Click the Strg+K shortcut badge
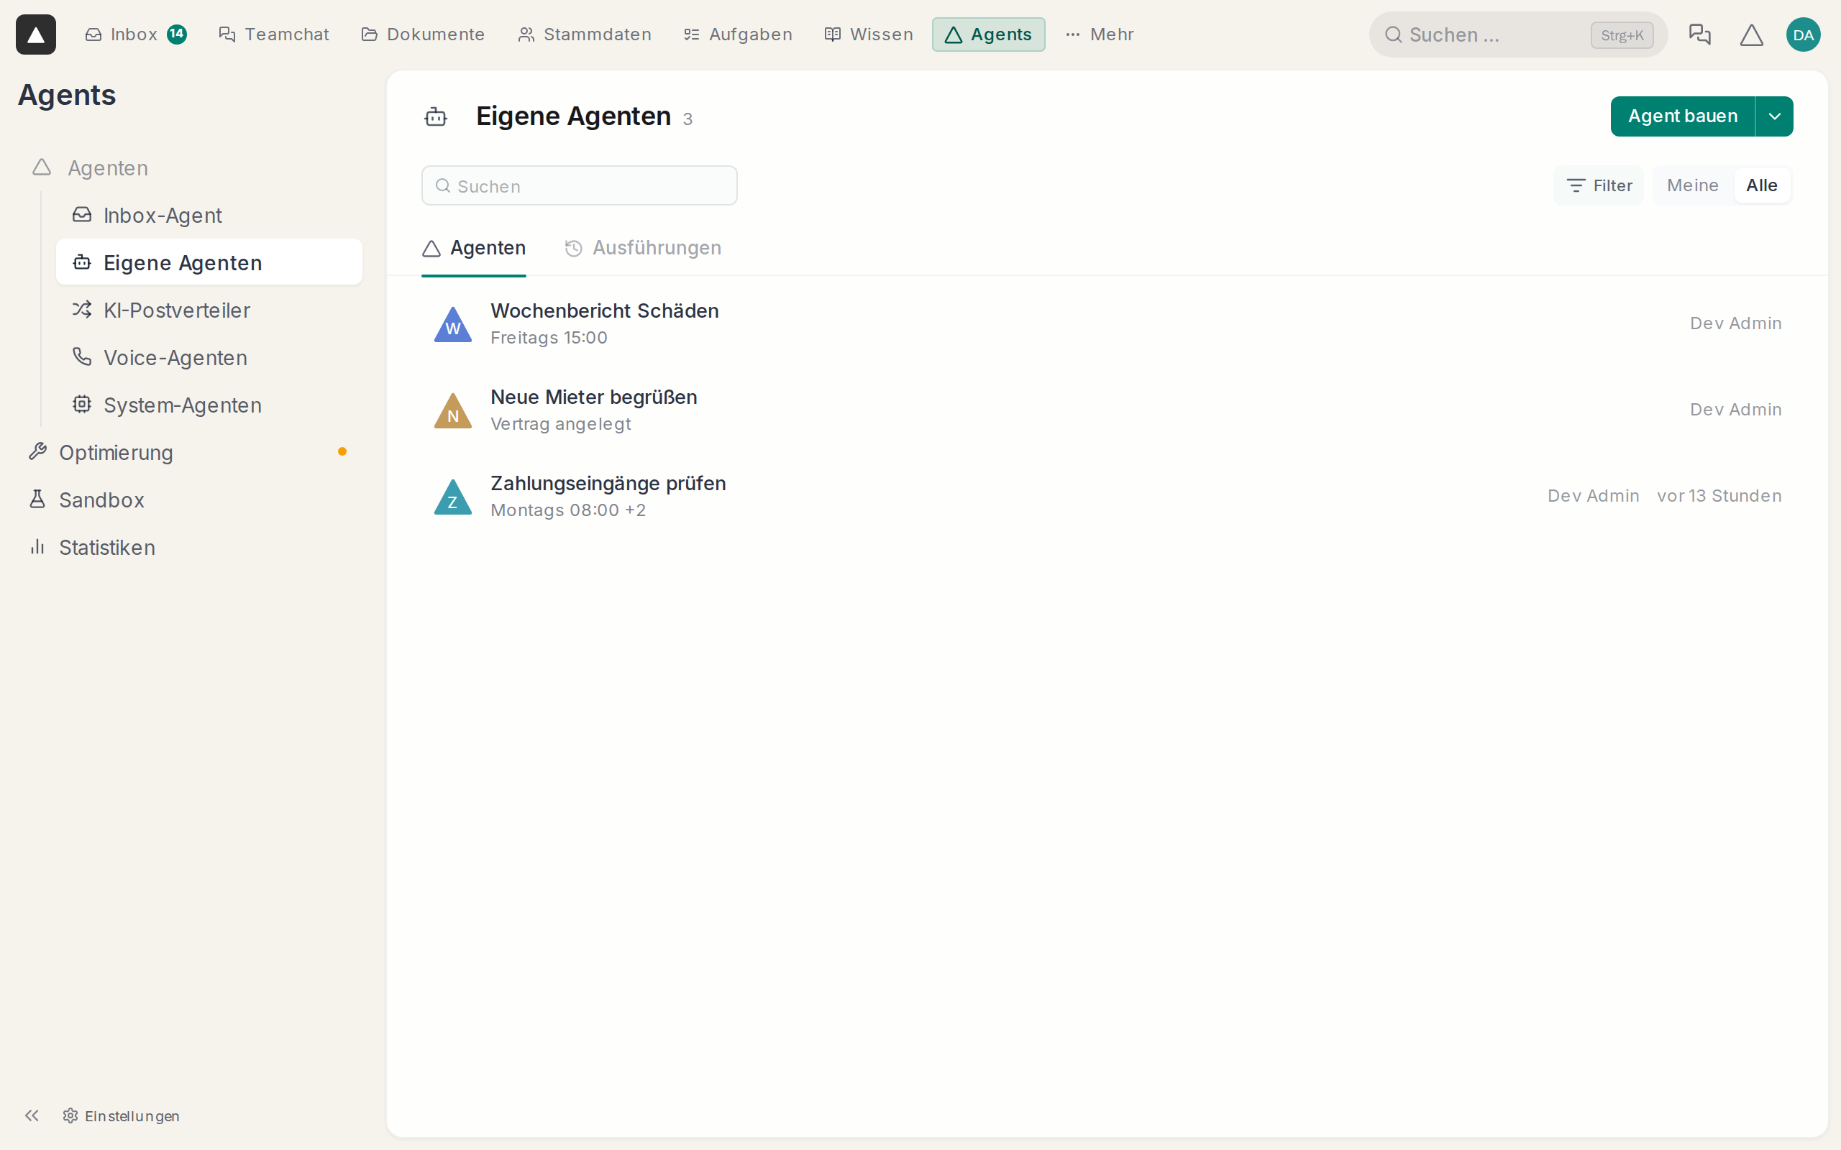The width and height of the screenshot is (1841, 1150). pyautogui.click(x=1622, y=35)
